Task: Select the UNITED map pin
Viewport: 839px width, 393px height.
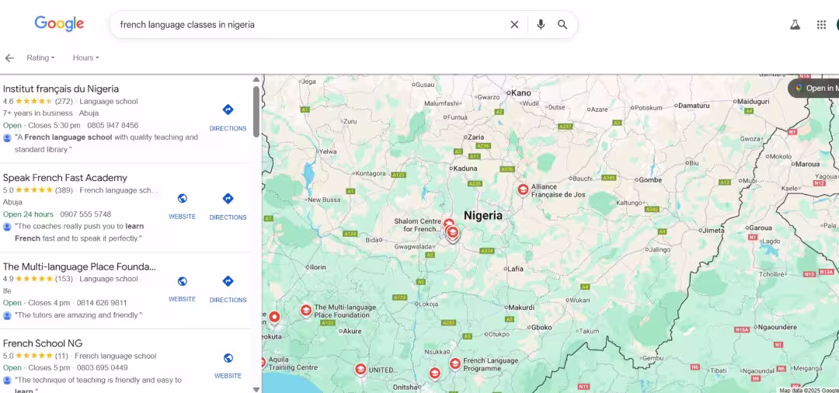Action: tap(360, 370)
